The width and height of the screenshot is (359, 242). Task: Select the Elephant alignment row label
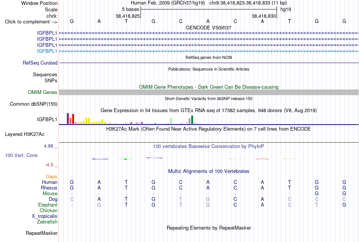click(48, 205)
